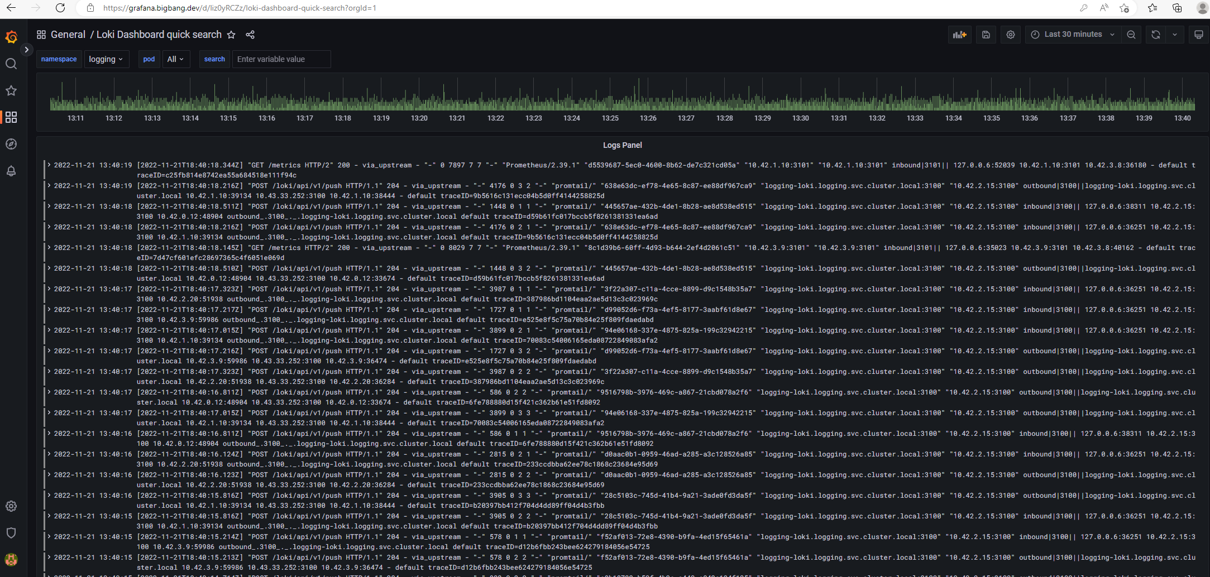This screenshot has height=577, width=1210.
Task: Open Dashboards via the grid icon
Action: (11, 117)
